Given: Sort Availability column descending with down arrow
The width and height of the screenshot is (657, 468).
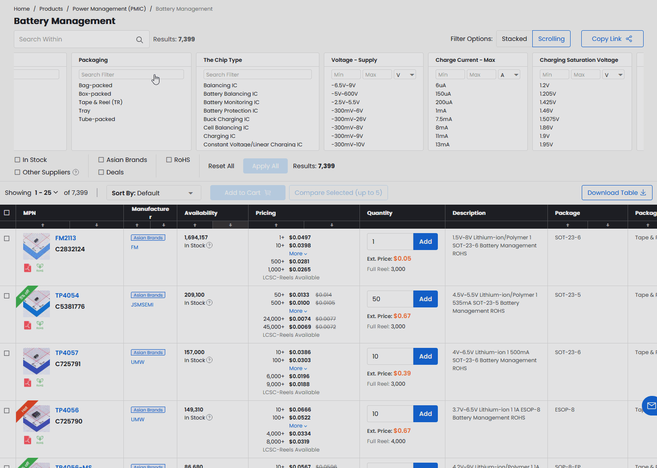Looking at the screenshot, I should [230, 225].
